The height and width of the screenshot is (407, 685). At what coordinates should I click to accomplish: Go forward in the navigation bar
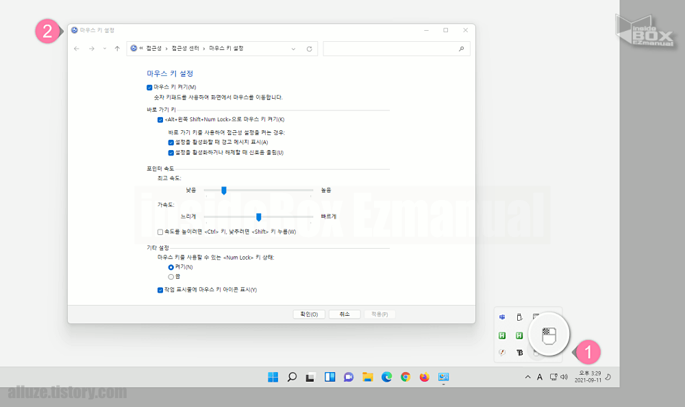[x=91, y=49]
